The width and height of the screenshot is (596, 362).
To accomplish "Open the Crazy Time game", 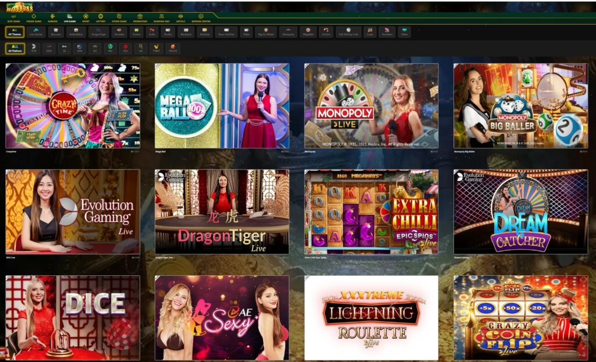I will click(x=73, y=106).
